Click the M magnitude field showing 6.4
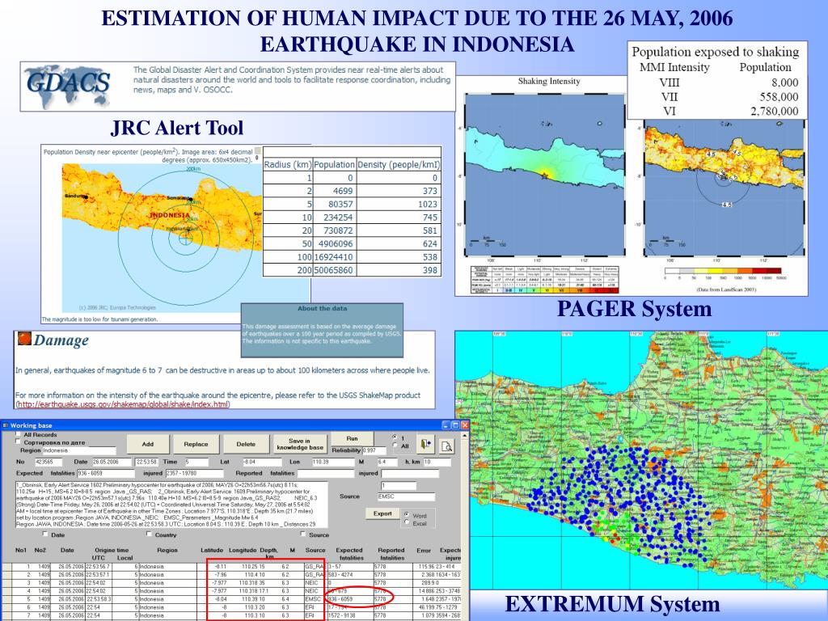Screen dimensions: 828x621 pos(387,462)
